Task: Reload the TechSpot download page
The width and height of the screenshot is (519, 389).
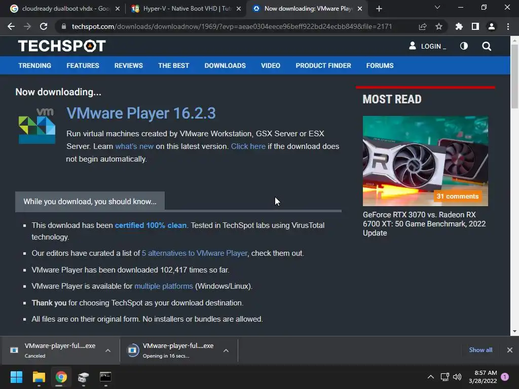Action: coord(44,26)
